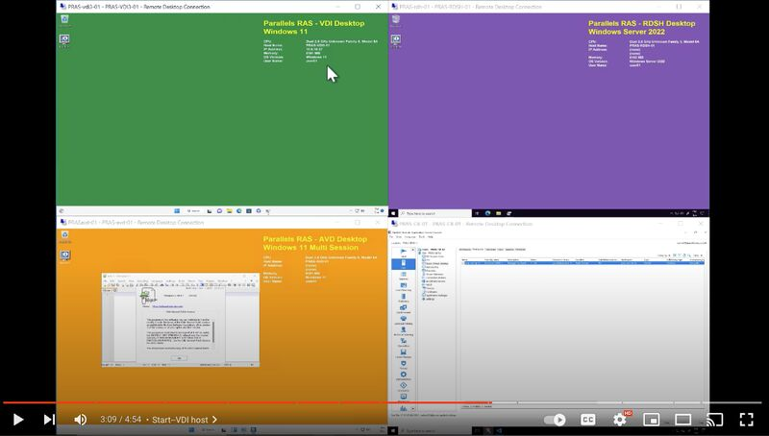Open File Explorer on the VDI taskbar
Image resolution: width=769 pixels, height=436 pixels.
(x=229, y=211)
